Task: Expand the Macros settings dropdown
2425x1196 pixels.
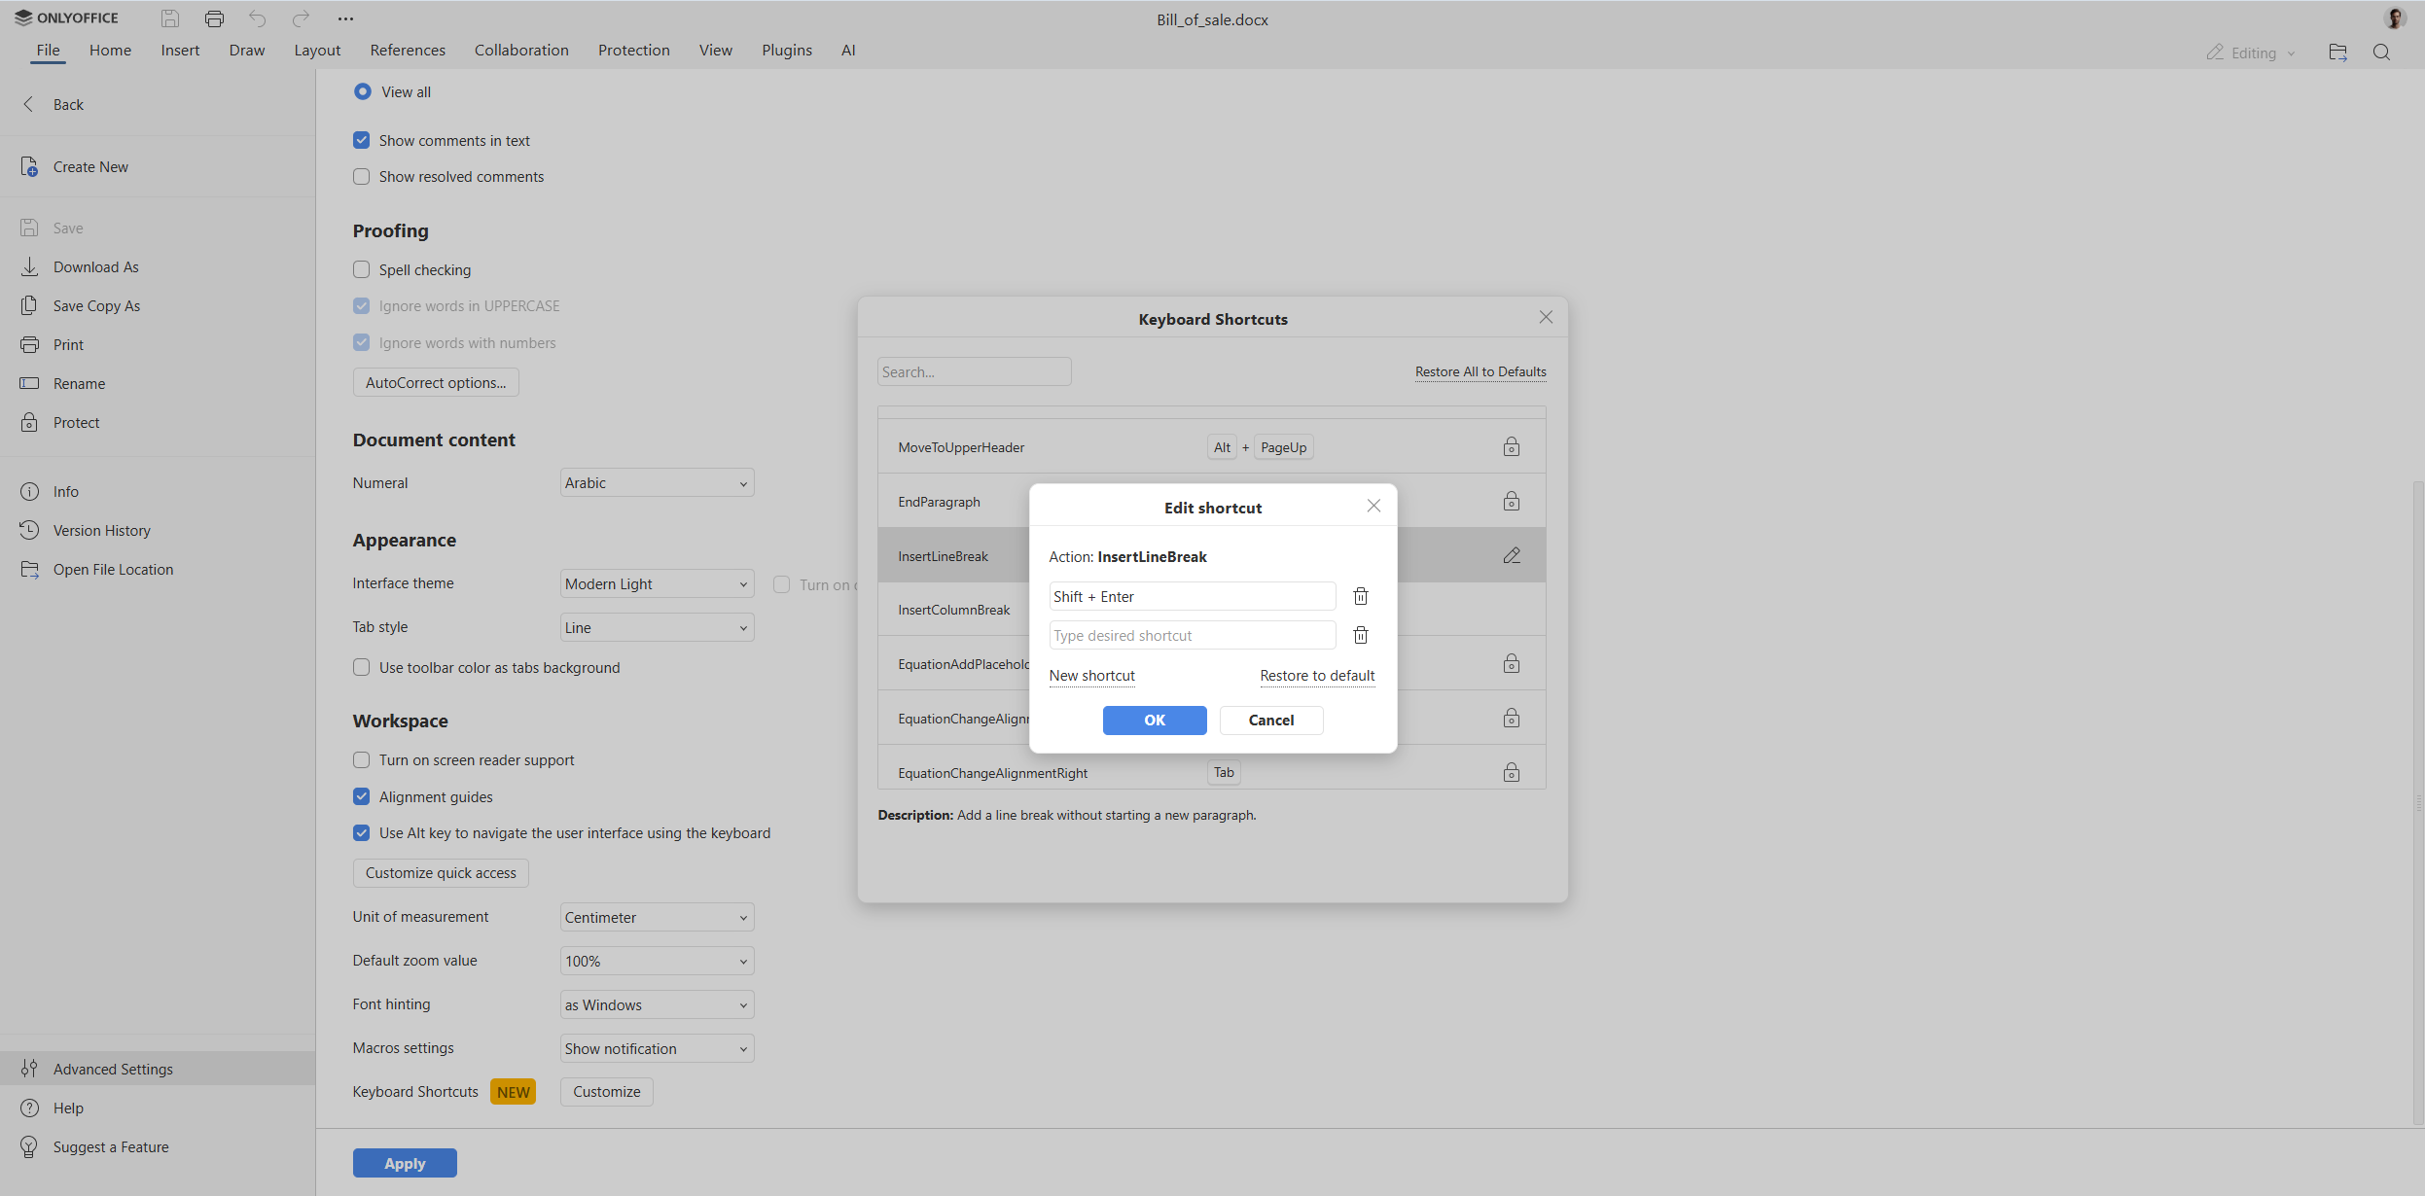Action: point(657,1047)
